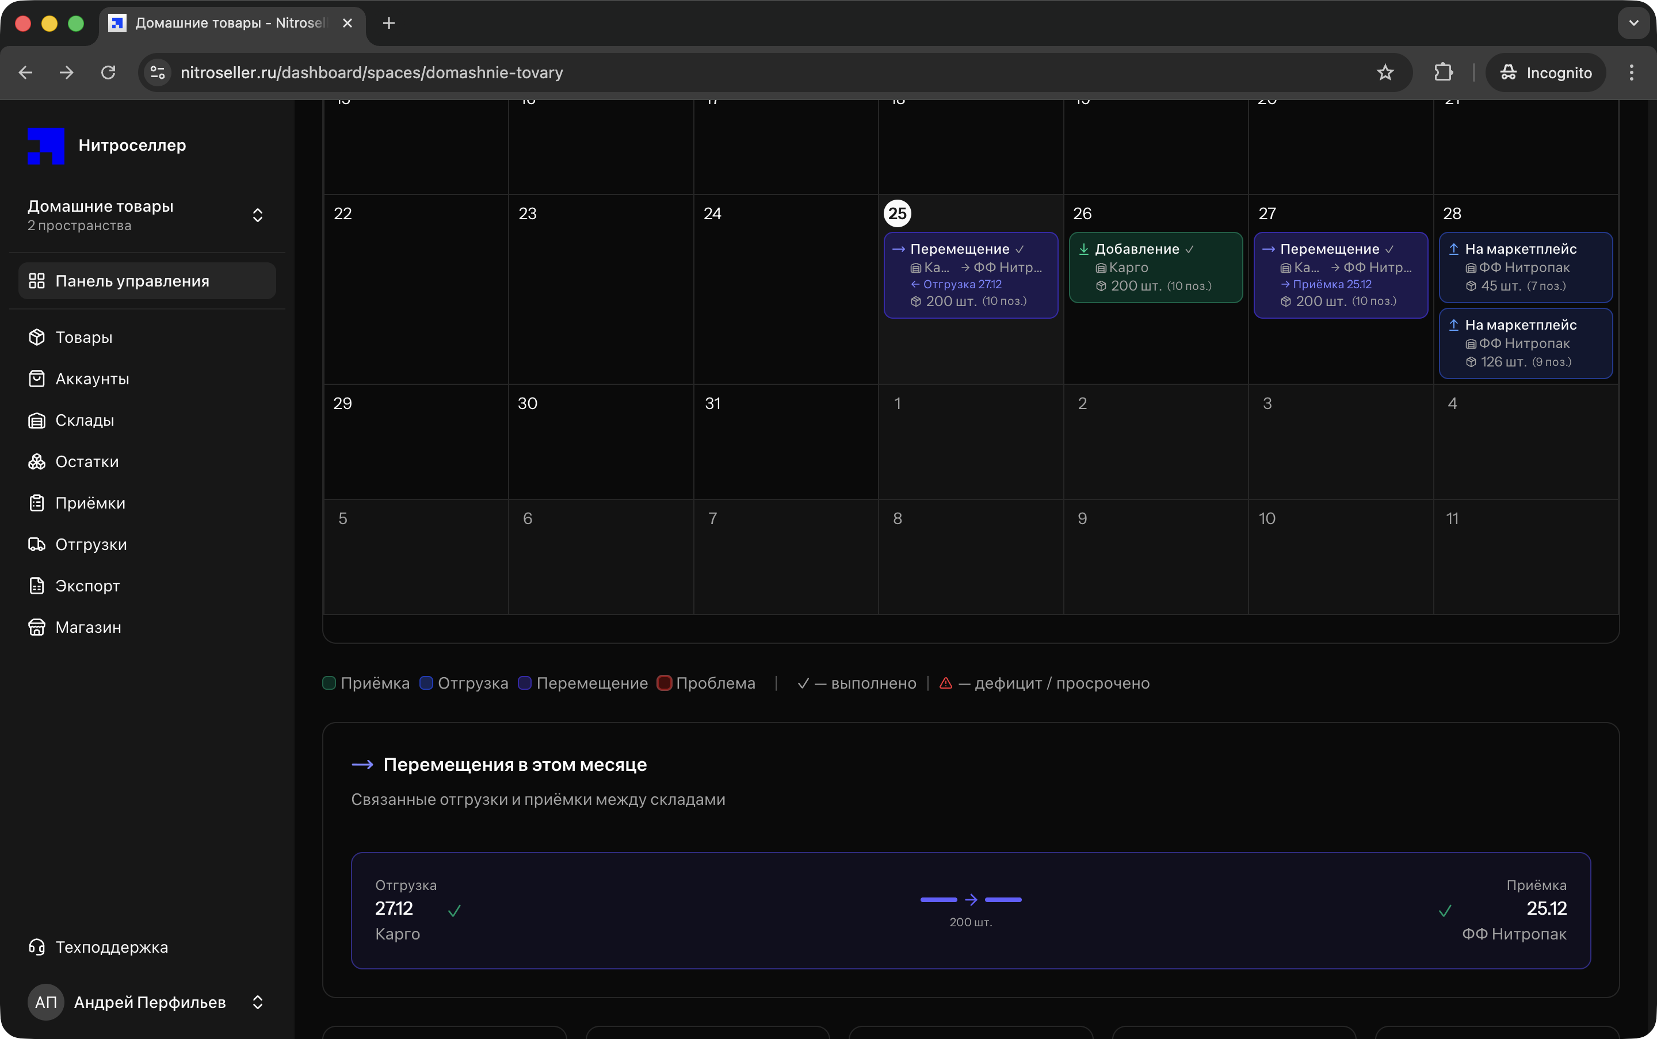
Task: Open Отгрузки truck icon
Action: coord(36,544)
